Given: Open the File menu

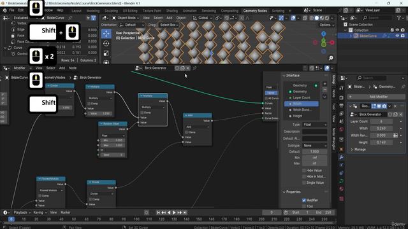Looking at the screenshot, I should [11, 10].
